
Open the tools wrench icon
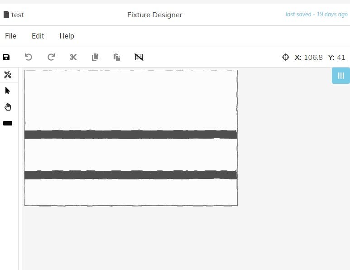8,75
